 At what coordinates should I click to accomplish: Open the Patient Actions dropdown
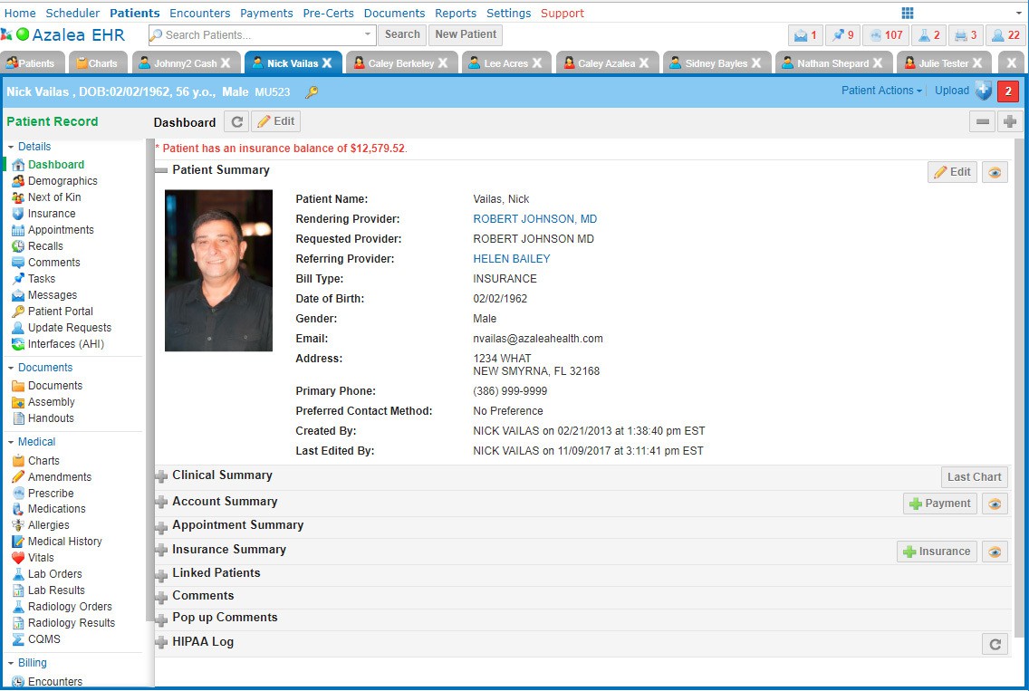(x=881, y=91)
